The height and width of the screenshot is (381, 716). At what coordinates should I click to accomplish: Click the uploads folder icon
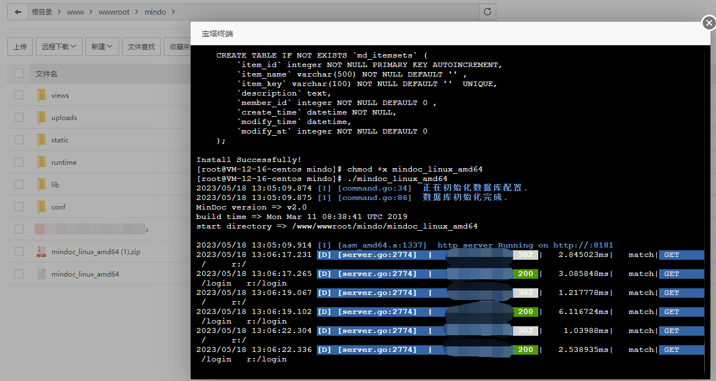pyautogui.click(x=41, y=118)
